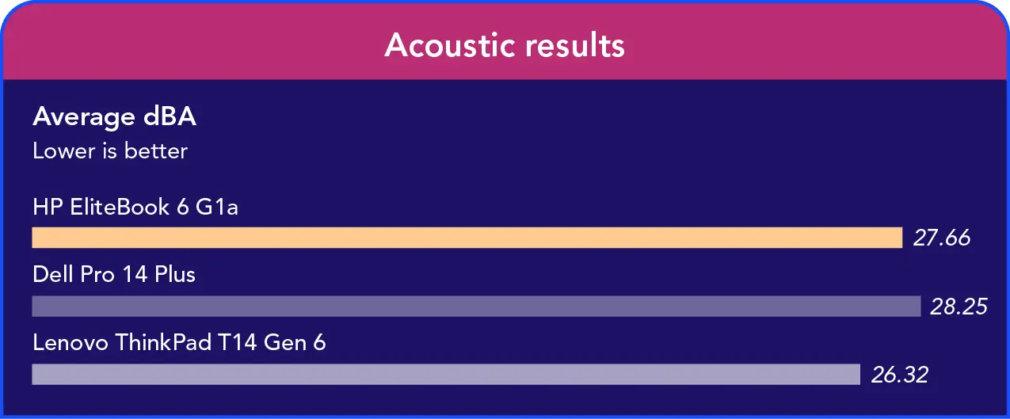Click the orange HP EliteBook bar
Image resolution: width=1010 pixels, height=419 pixels.
467,238
